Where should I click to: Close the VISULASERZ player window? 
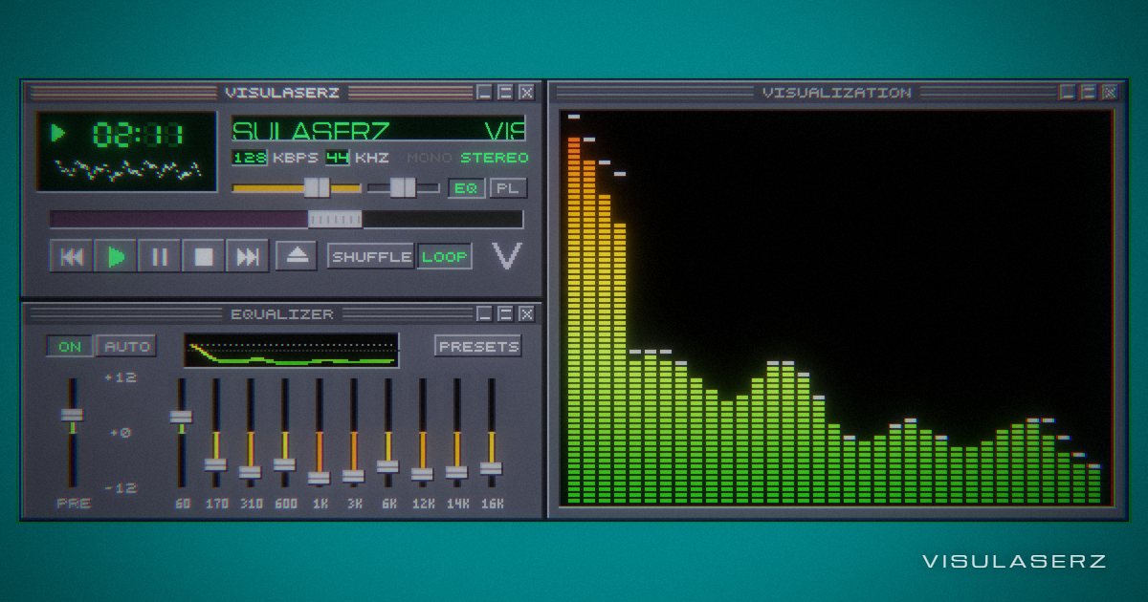(526, 92)
